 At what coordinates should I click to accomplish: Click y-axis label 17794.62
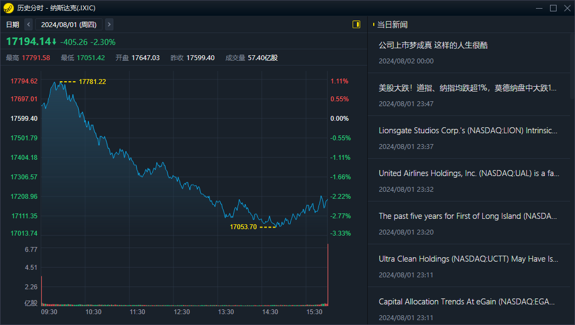(x=24, y=81)
